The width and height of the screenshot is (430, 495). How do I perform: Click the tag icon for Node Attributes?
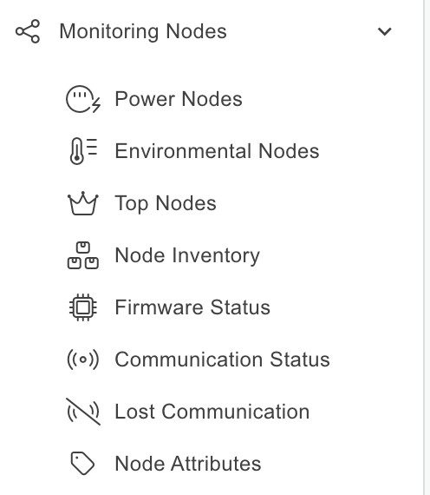coord(82,464)
